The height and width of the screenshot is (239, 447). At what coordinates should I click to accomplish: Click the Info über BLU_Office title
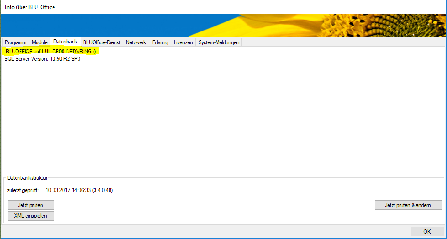coord(30,7)
